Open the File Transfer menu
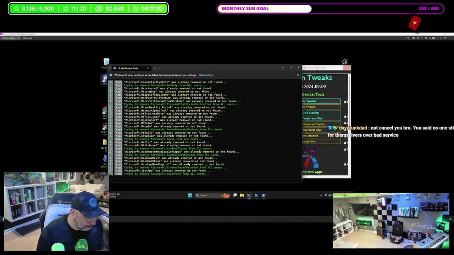Image resolution: width=454 pixels, height=255 pixels. click(27, 38)
